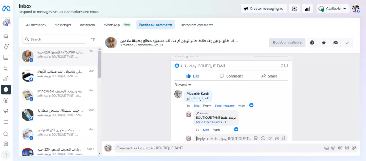Image resolution: width=366 pixels, height=161 pixels.
Task: Click Mudathir Kurdi mention in the reply
Action: [x=208, y=122]
